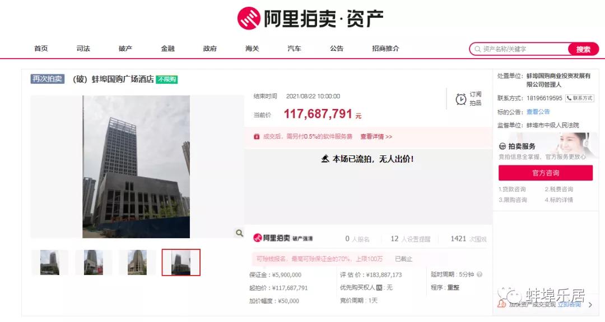605x322 pixels.
Task: Open the 公告 nav item
Action: (337, 49)
